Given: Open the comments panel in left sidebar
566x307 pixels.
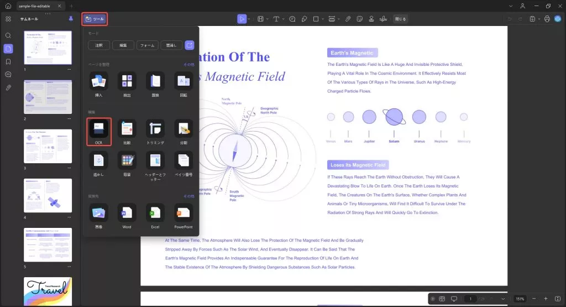Looking at the screenshot, I should click(x=8, y=75).
